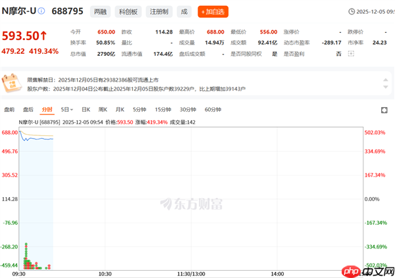
Task: Click 市净率 value 24.23
Action: pyautogui.click(x=380, y=43)
